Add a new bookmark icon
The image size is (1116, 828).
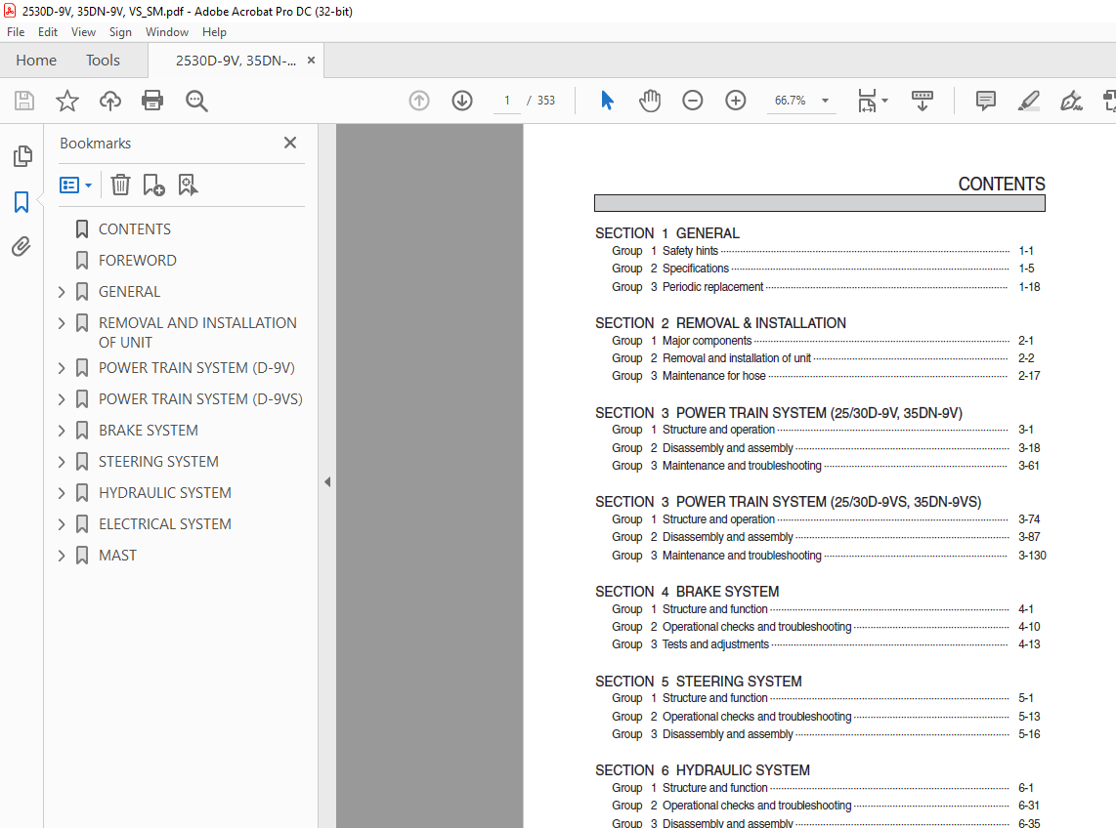153,185
